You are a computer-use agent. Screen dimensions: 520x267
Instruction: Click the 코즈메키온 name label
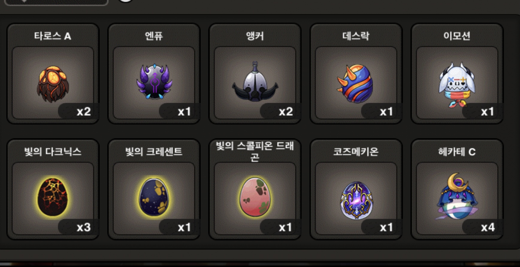(356, 152)
